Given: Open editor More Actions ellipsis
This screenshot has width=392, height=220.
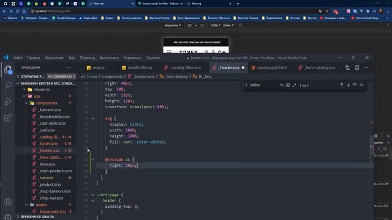Looking at the screenshot, I should click(x=366, y=68).
